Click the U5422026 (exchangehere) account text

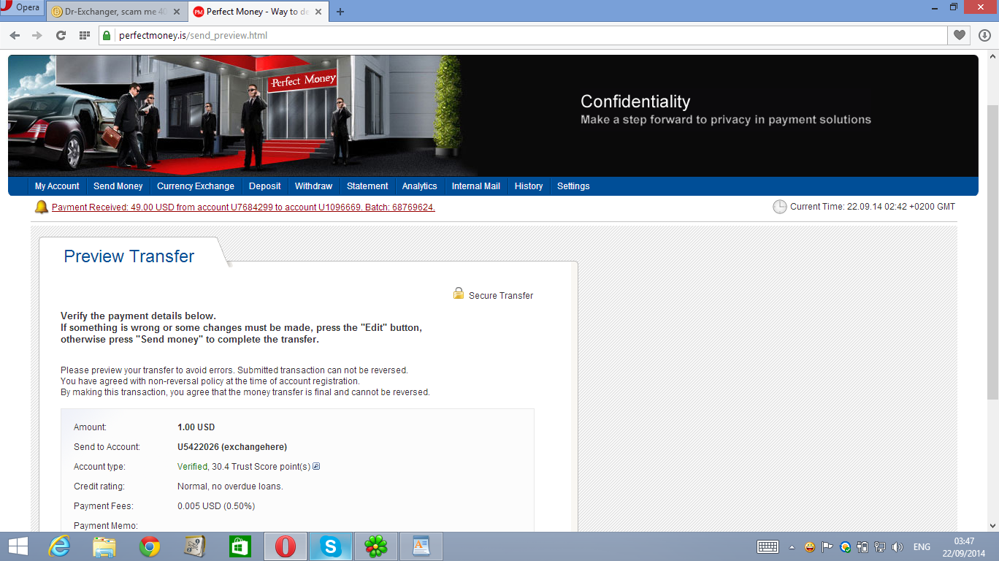click(232, 446)
